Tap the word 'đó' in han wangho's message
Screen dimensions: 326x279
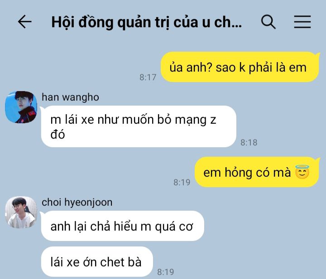pos(58,134)
